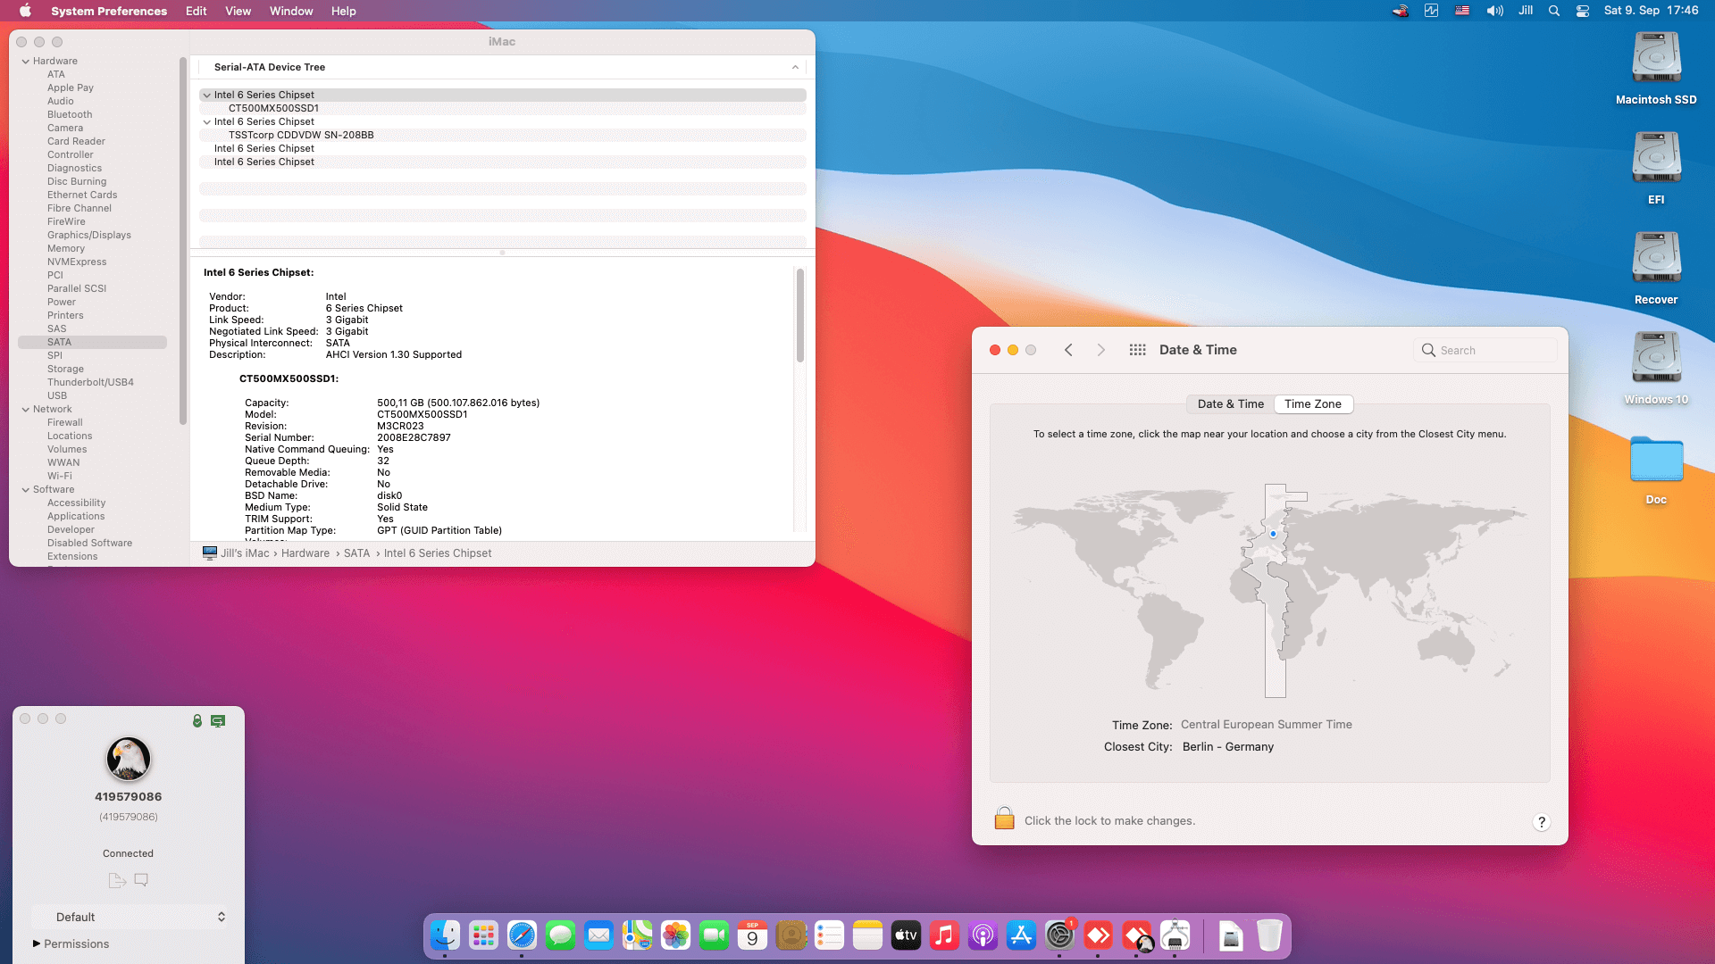The height and width of the screenshot is (964, 1715).
Task: Open FaceTime in the Dock
Action: point(714,935)
